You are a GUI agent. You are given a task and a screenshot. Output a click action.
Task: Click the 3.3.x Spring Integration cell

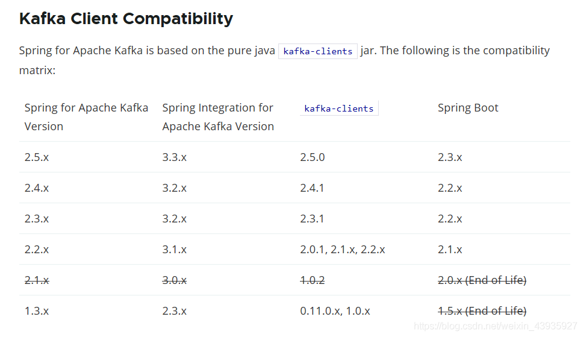[x=175, y=157]
